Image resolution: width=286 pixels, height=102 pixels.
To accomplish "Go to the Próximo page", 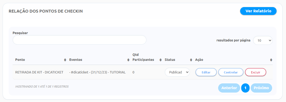I will (261, 88).
